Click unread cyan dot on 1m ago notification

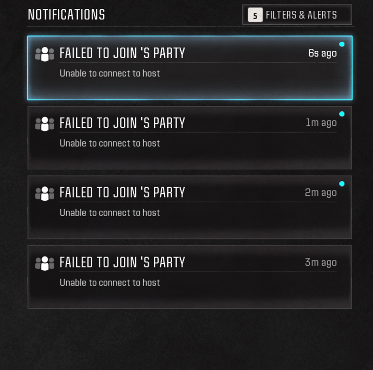point(342,114)
